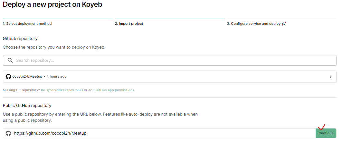This screenshot has height=143, width=343.
Task: Click the Re-synchronize repositories link
Action: click(62, 90)
